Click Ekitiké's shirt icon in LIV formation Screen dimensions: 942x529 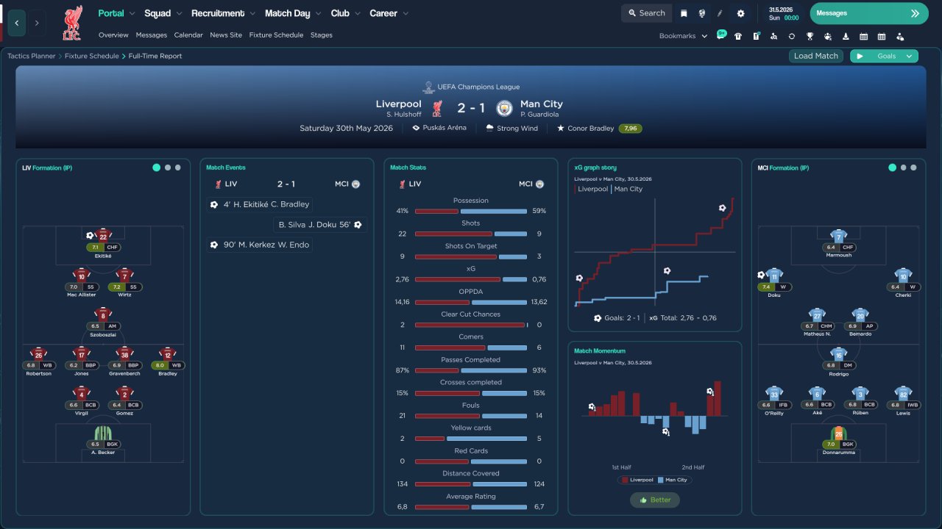tap(103, 235)
